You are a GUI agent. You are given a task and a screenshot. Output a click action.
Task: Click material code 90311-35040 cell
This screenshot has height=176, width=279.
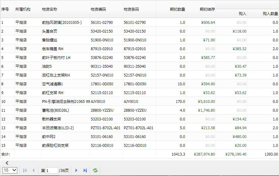pyautogui.click(x=102, y=67)
